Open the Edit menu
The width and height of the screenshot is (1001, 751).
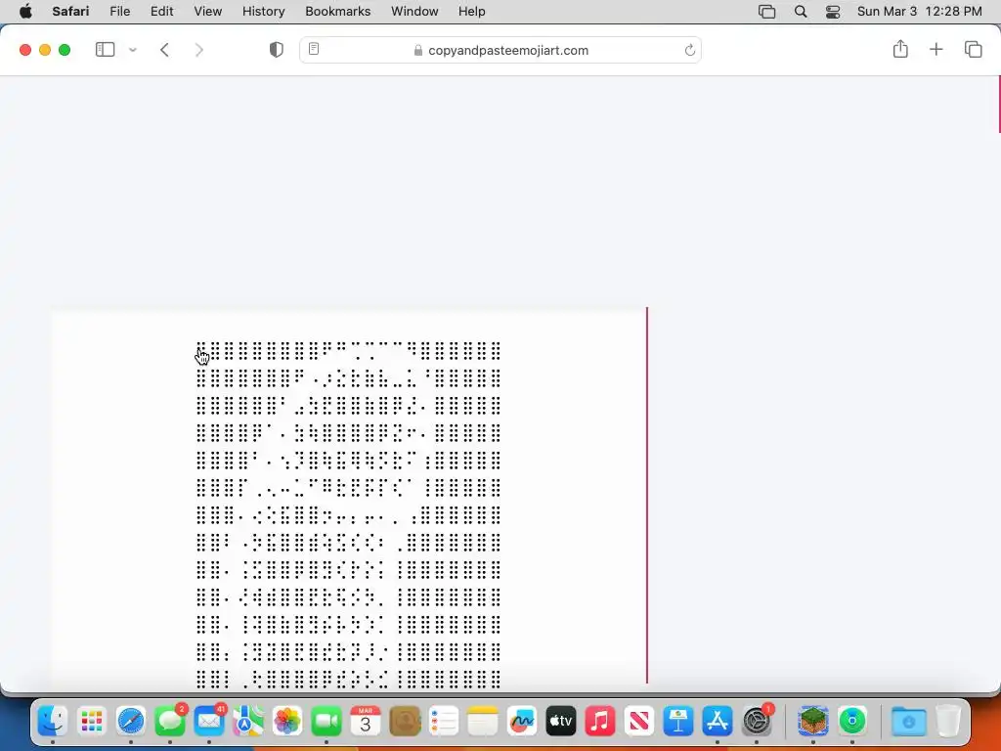[161, 11]
